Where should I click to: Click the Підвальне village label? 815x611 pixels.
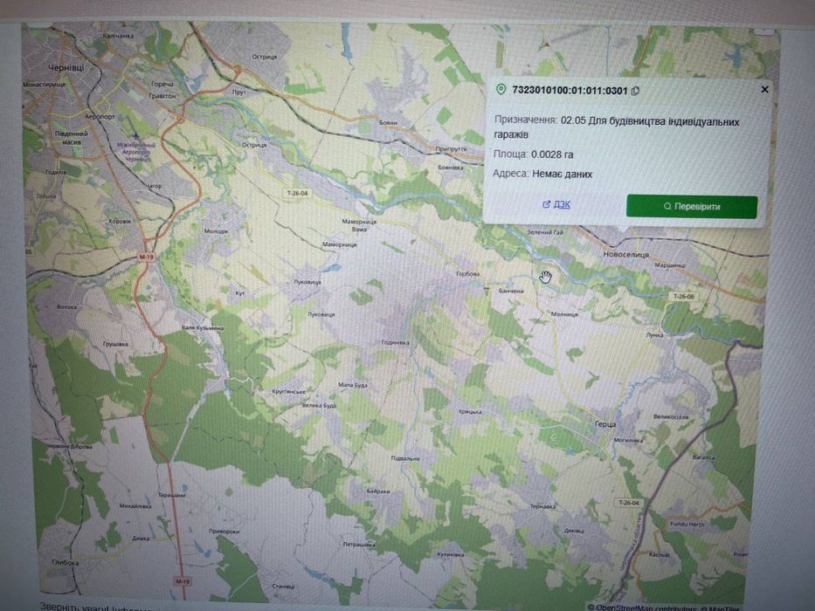tap(405, 459)
